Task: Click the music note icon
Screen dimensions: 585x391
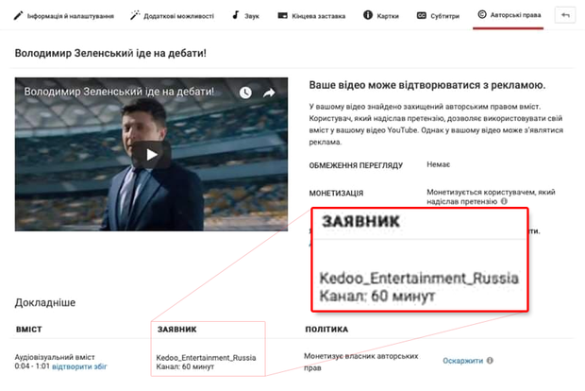Action: point(238,16)
